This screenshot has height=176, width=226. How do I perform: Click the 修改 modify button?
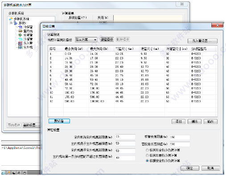tap(210, 122)
